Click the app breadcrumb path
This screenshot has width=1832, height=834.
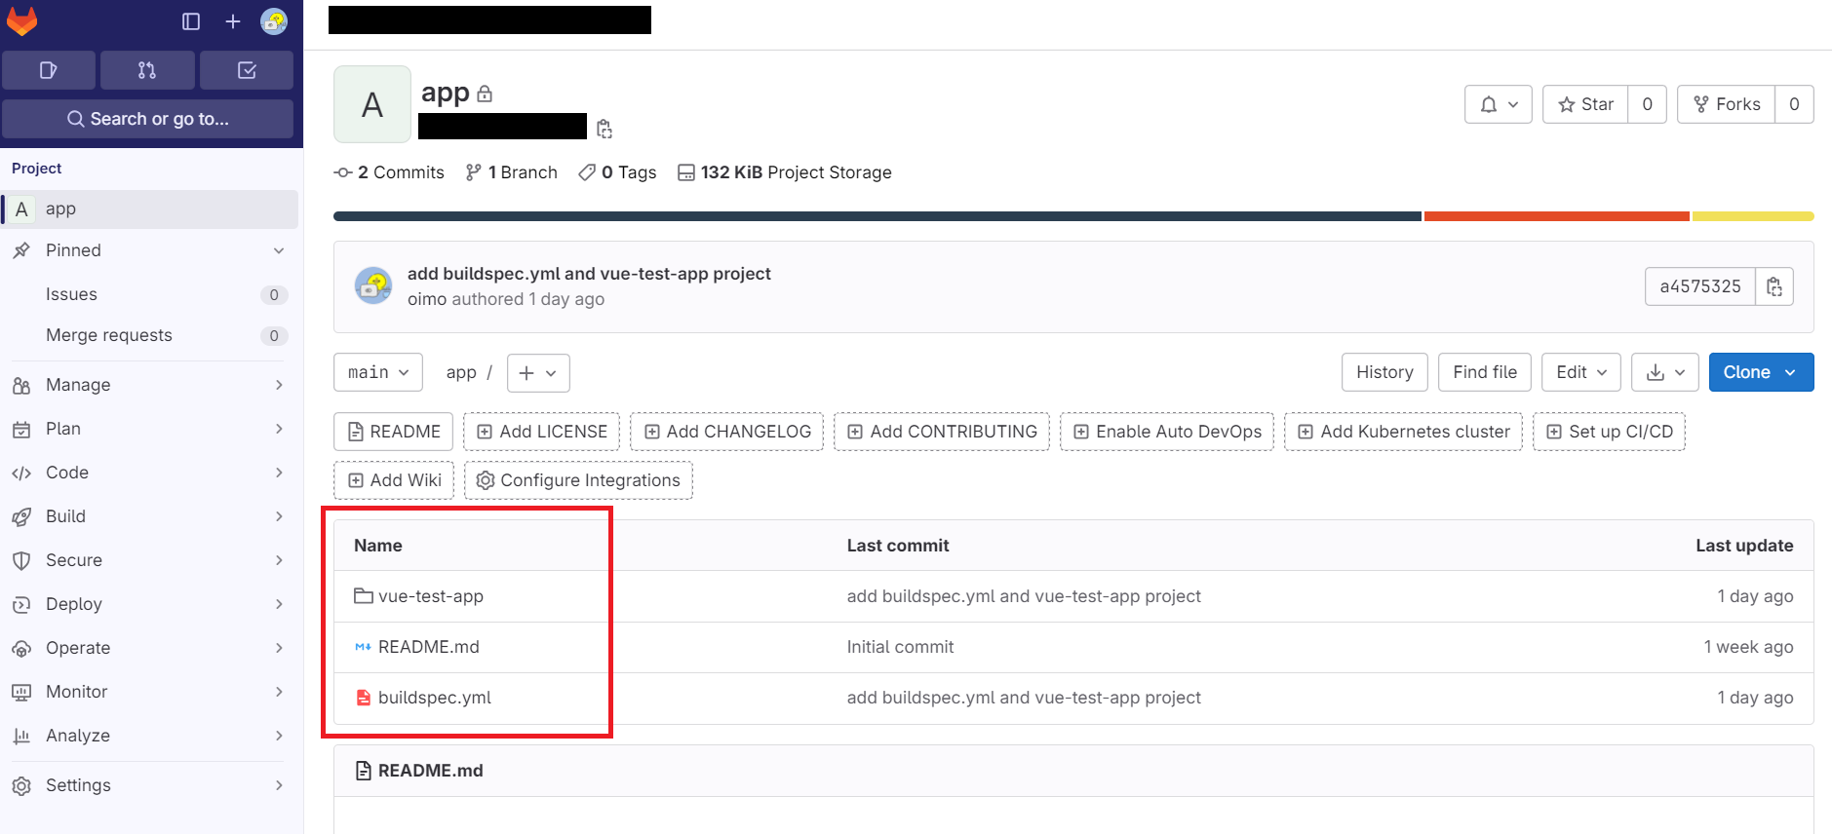461,372
